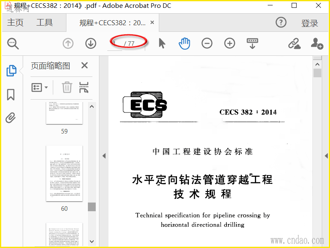The width and height of the screenshot is (330, 248).
Task: Zoom out with the minus button
Action: (207, 44)
